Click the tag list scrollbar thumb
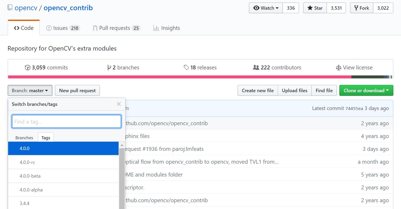The image size is (401, 209). pyautogui.click(x=122, y=179)
